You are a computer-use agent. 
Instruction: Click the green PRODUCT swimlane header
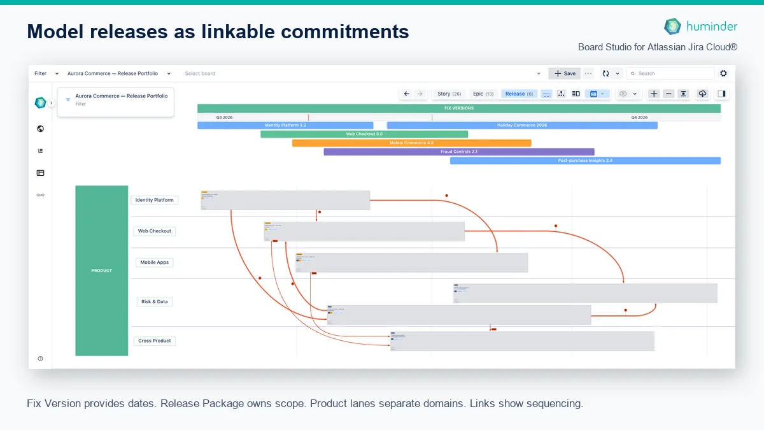[102, 271]
